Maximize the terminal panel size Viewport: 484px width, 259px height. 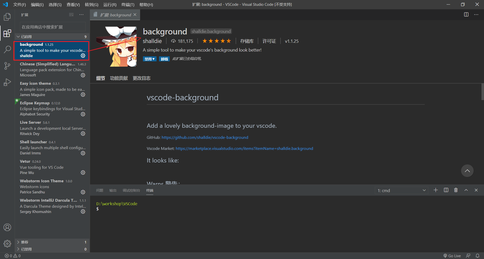click(x=466, y=190)
